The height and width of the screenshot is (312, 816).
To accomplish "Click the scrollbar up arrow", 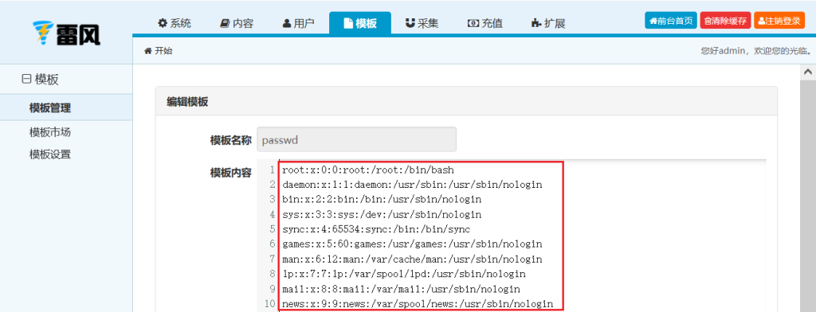I will [808, 72].
